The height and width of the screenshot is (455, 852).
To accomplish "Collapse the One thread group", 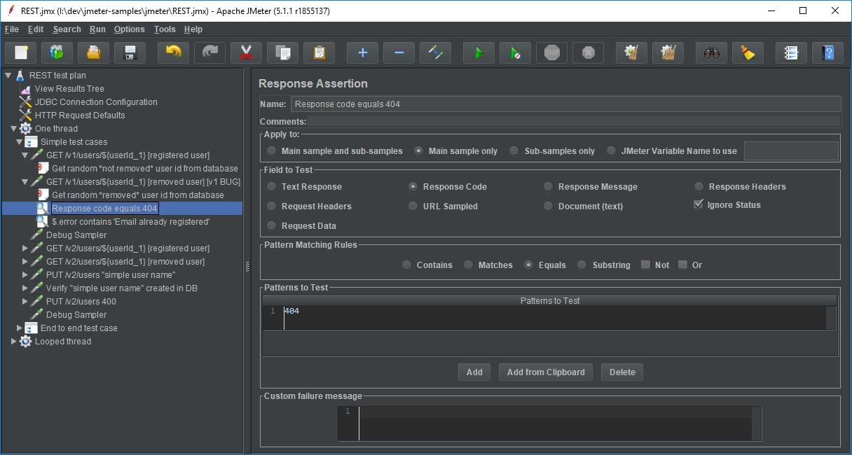I will pos(13,129).
